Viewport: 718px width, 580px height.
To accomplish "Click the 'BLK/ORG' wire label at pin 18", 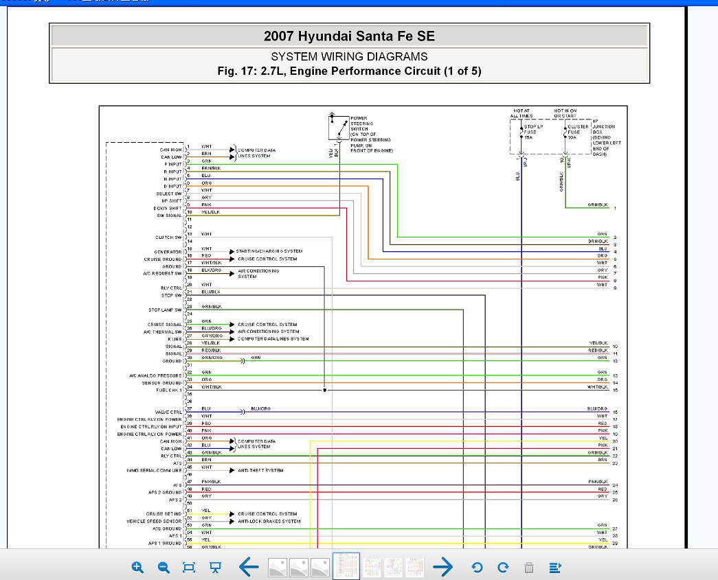I will [211, 270].
